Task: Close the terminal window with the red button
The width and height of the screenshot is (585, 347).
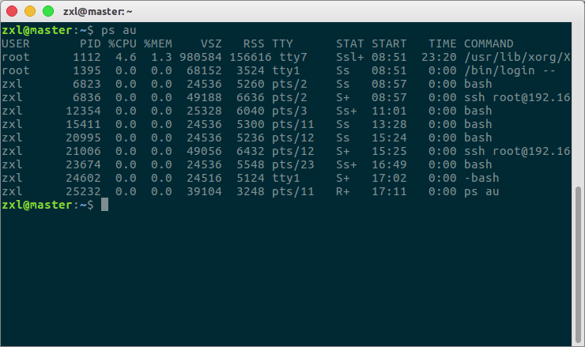Action: 12,11
